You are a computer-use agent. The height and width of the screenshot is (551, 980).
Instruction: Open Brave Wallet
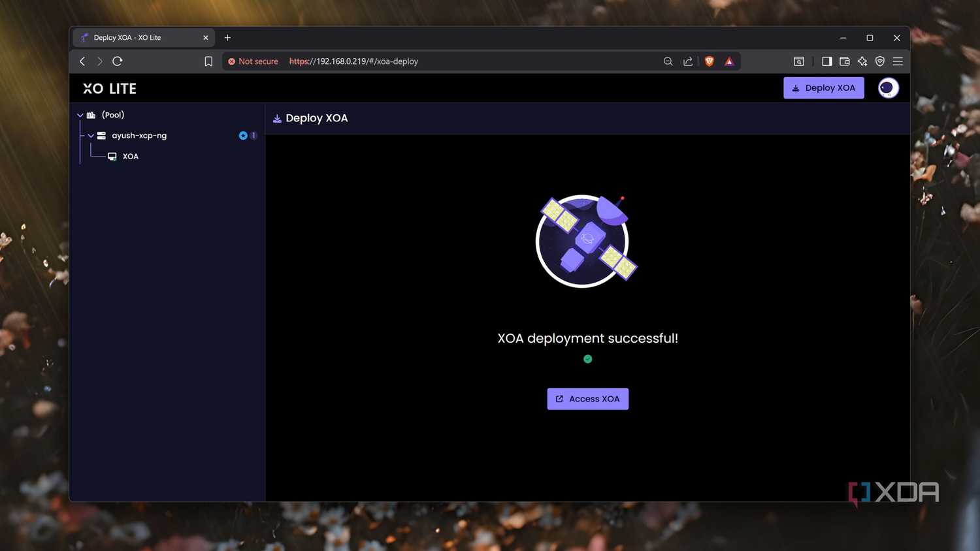tap(845, 61)
